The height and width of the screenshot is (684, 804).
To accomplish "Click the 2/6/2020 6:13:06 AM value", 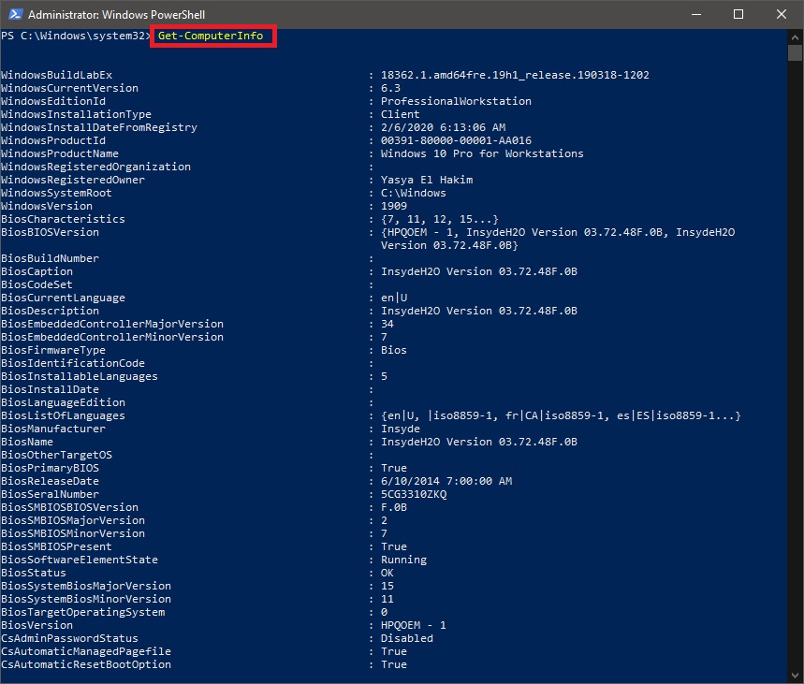I will point(443,127).
